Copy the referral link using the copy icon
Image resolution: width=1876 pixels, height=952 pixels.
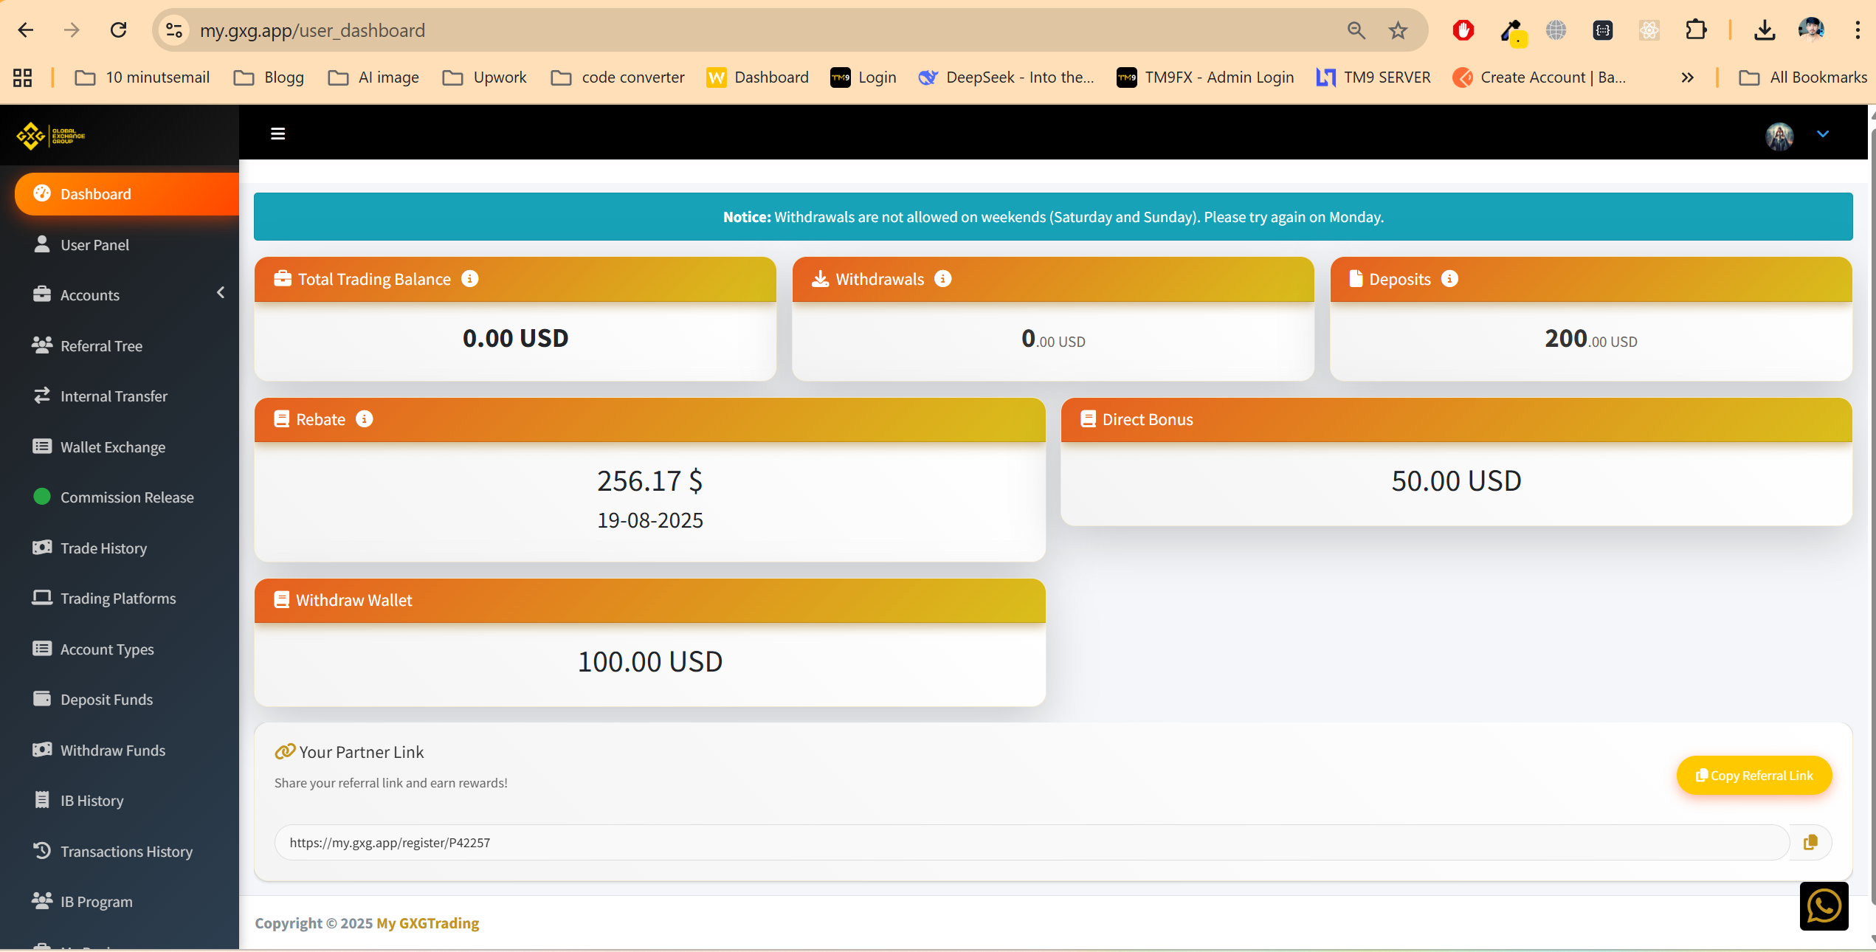1810,842
